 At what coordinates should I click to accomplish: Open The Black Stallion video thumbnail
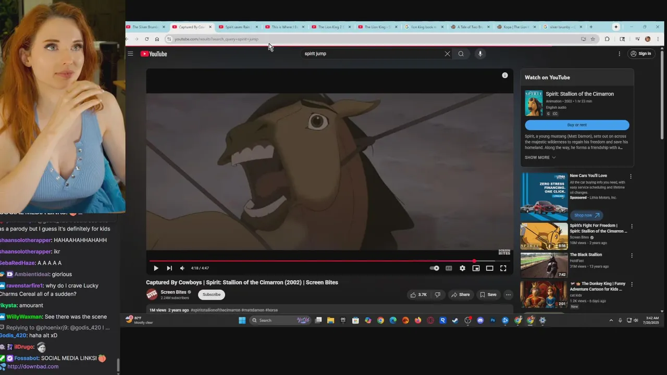coord(544,265)
